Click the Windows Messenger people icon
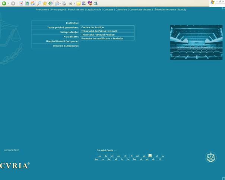The image size is (225, 180). click(x=96, y=3)
